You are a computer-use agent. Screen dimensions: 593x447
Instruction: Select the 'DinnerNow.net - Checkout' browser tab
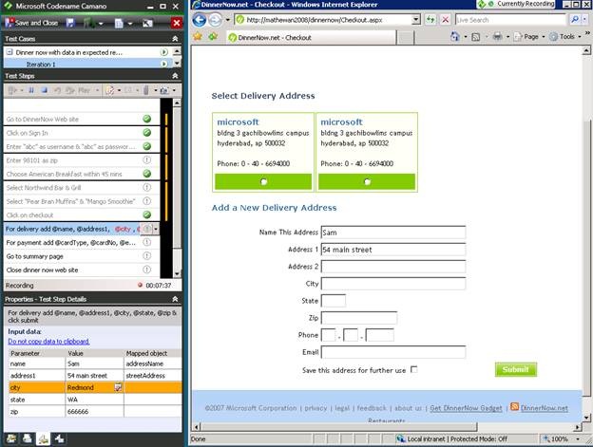point(312,37)
